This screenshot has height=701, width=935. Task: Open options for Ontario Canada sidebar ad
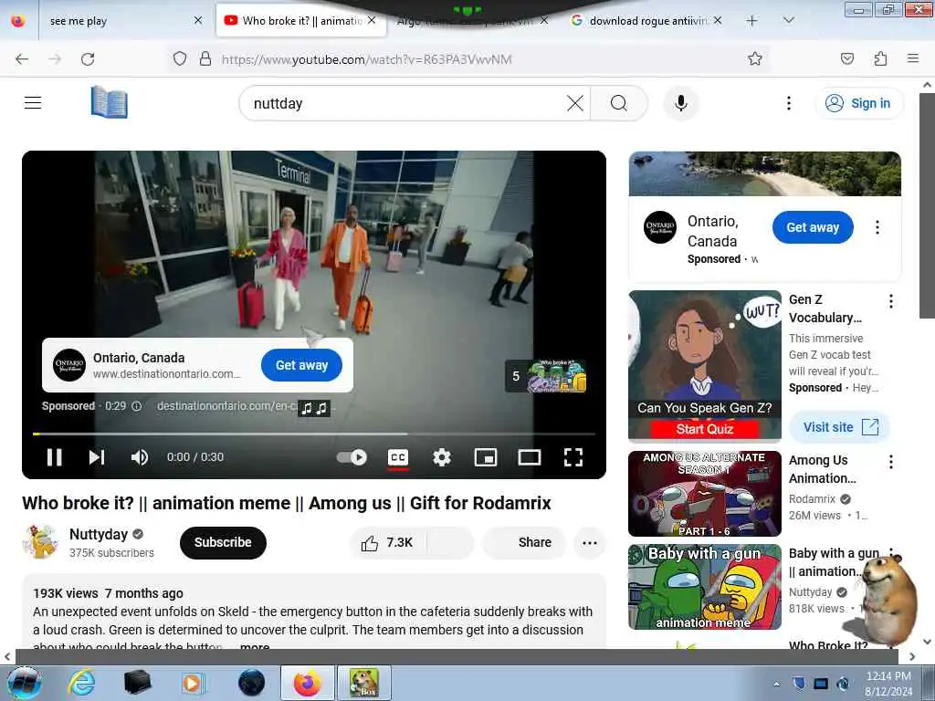pos(877,227)
